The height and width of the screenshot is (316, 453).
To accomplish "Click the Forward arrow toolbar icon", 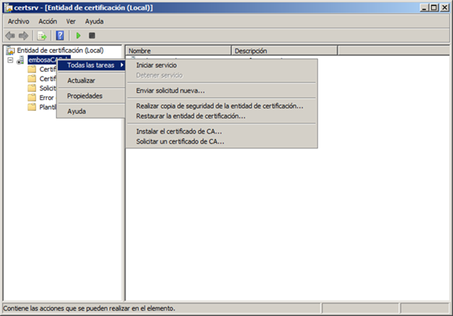I will (23, 36).
